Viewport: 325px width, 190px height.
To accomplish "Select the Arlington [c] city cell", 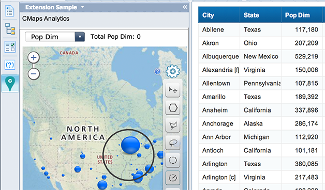I will point(219,178).
